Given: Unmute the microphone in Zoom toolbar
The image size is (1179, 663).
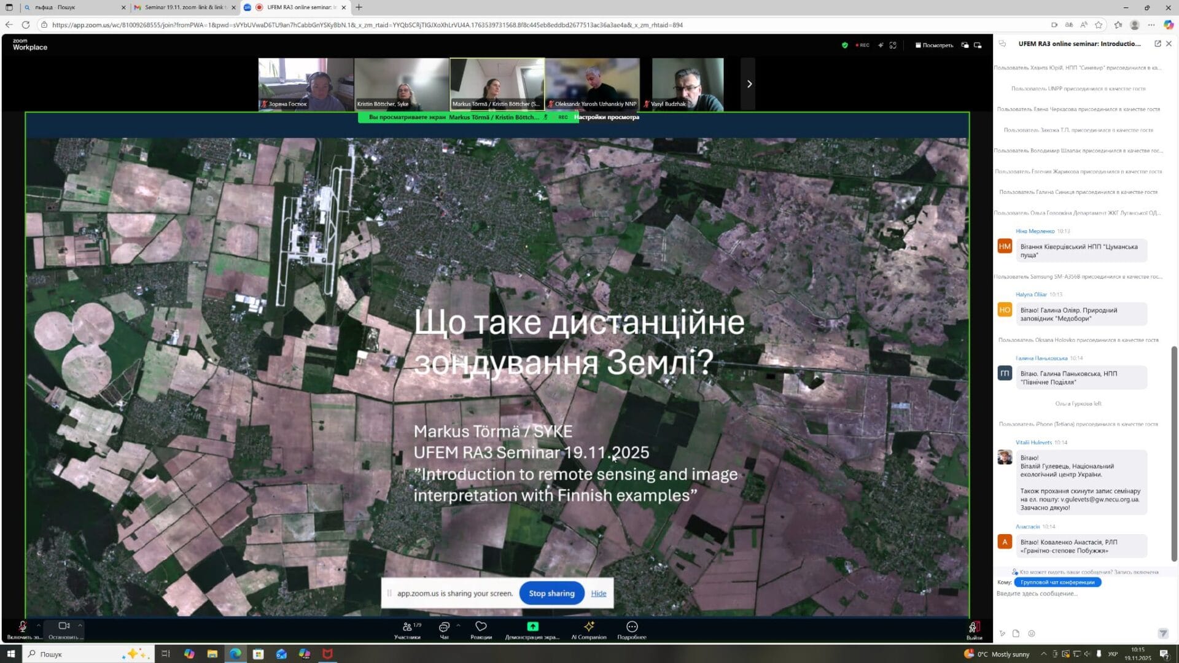Looking at the screenshot, I should pyautogui.click(x=23, y=627).
